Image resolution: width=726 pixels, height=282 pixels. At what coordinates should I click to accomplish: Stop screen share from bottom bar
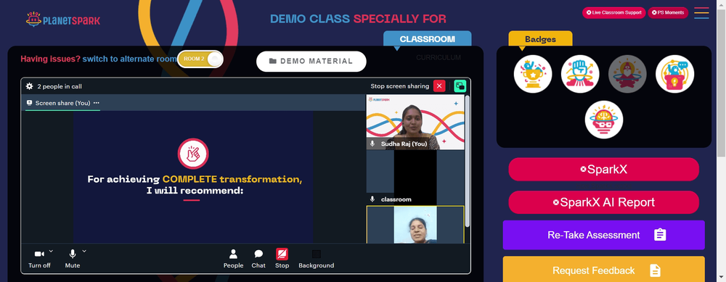click(282, 258)
